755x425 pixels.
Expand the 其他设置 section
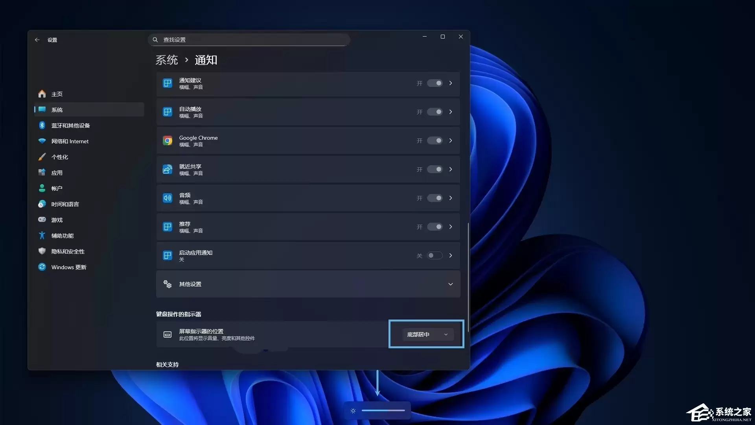(x=451, y=284)
